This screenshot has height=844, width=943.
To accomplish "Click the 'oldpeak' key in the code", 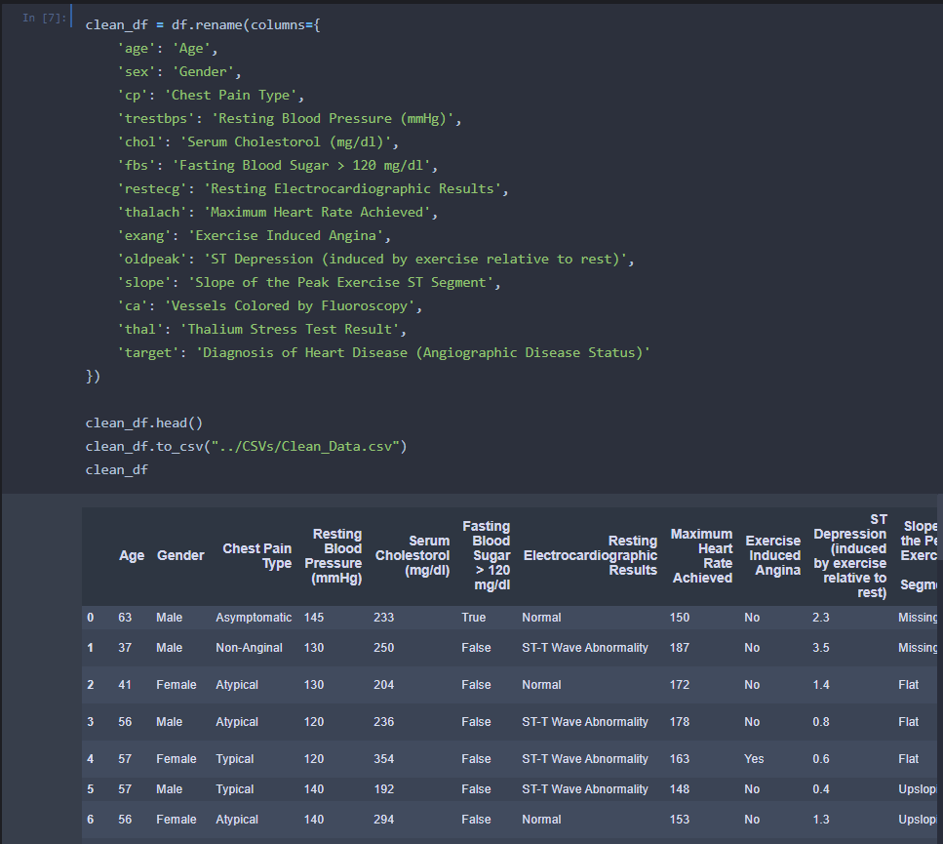I will pos(152,260).
